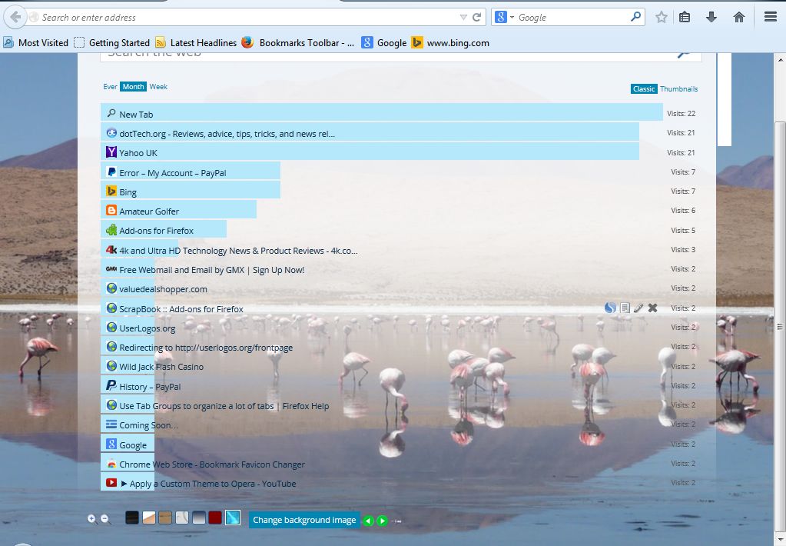Zoom in using the magnifier plus icon
786x546 pixels.
91,518
